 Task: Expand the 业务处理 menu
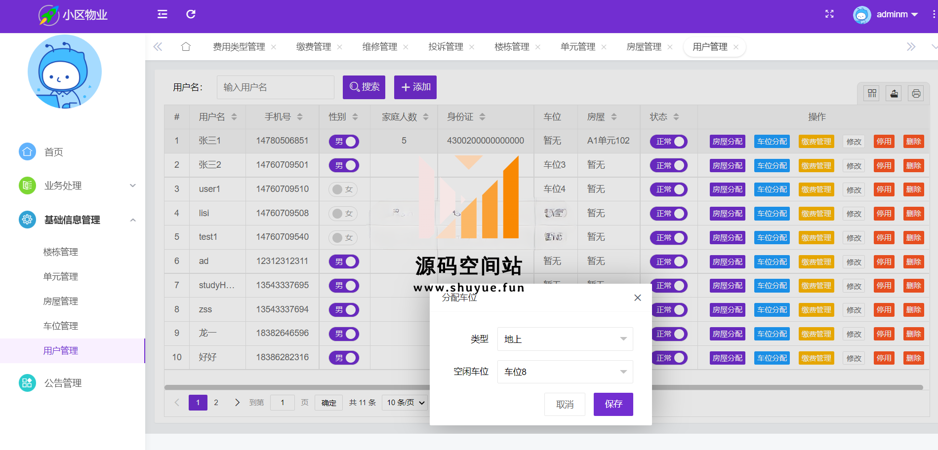pos(73,186)
